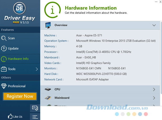
Task: Expand the Mainboard section arrow
Action: click(x=154, y=98)
